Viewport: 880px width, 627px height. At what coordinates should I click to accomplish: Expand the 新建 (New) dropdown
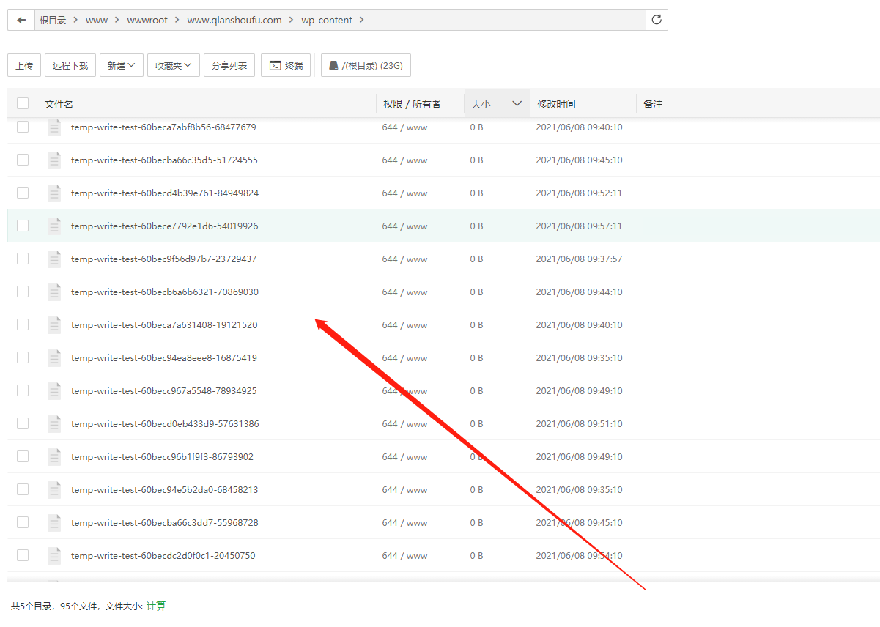[x=121, y=65]
